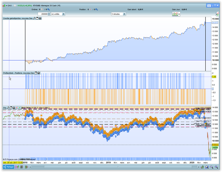Open the candlestick chart style icon
The width and height of the screenshot is (222, 172).
[17, 167]
